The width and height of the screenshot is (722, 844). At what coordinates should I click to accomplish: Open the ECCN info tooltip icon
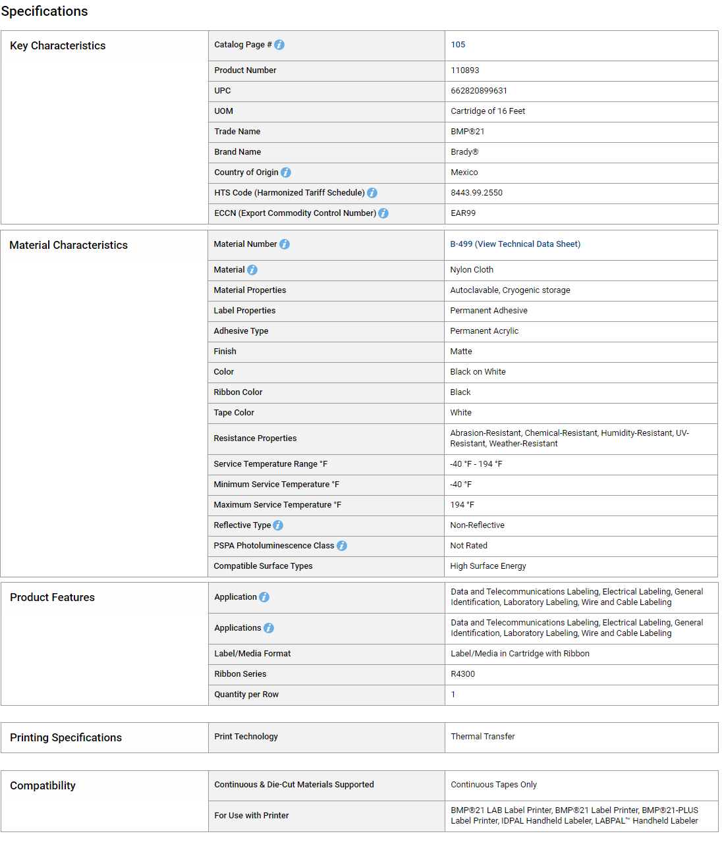[x=383, y=213]
